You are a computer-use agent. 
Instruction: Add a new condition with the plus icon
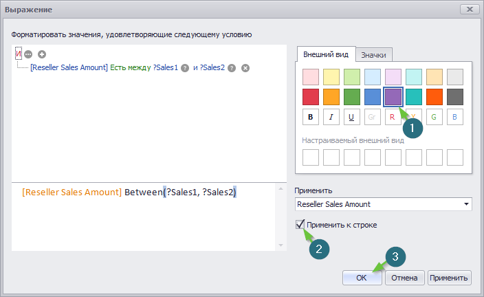coord(42,54)
